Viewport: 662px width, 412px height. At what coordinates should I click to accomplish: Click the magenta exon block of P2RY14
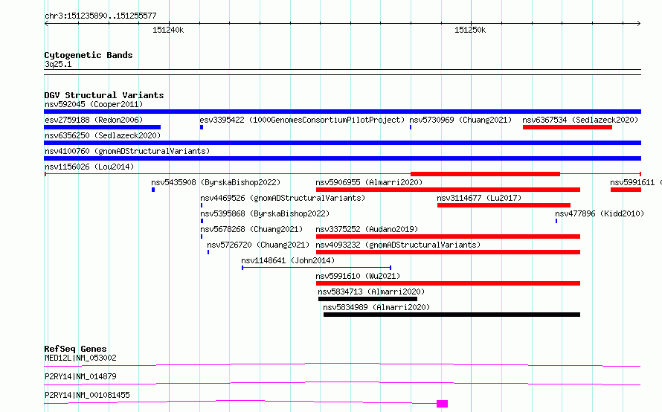point(442,404)
